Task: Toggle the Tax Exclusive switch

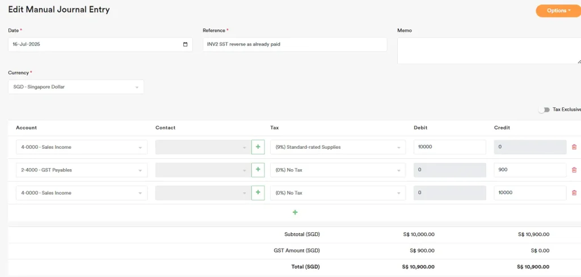Action: pos(544,110)
